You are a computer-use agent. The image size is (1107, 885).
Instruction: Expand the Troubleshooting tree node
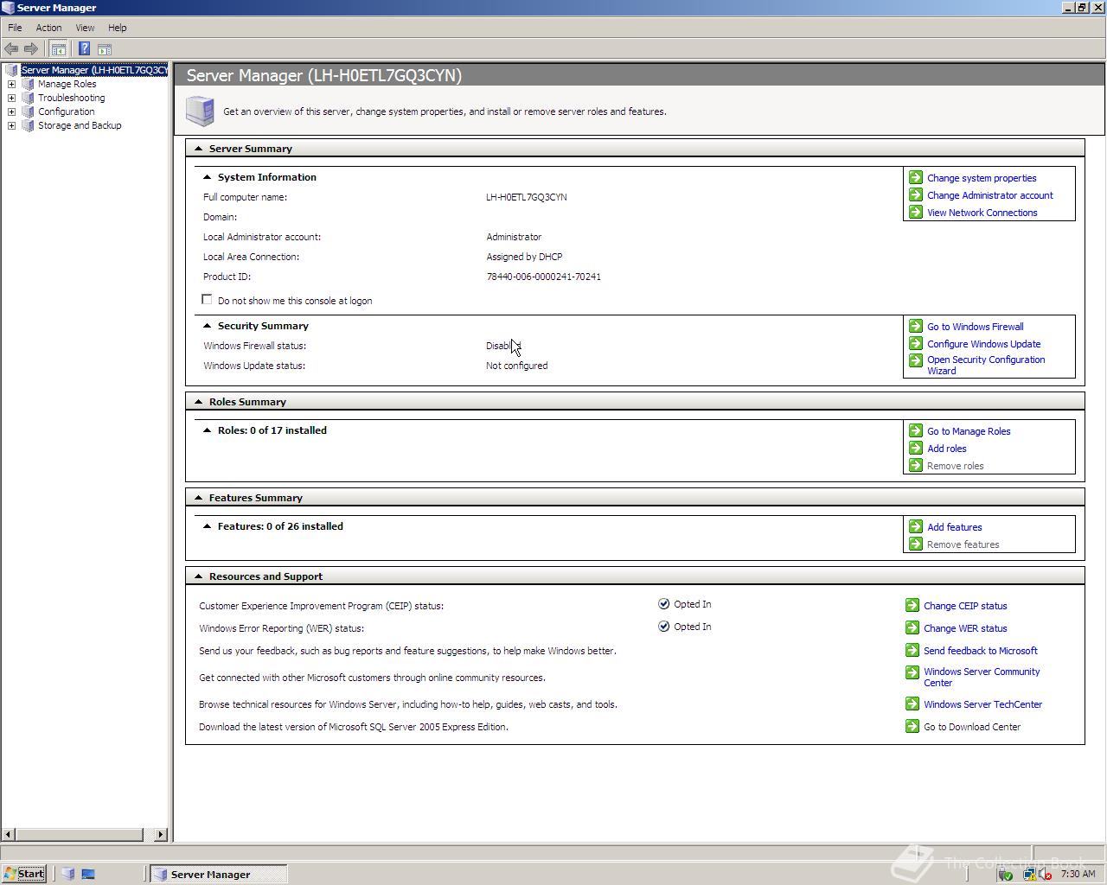11,98
